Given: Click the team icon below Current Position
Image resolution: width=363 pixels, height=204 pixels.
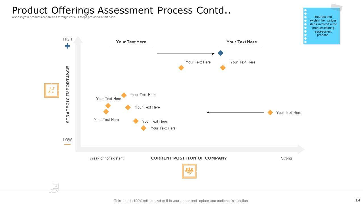Looking at the screenshot, I should [x=189, y=171].
